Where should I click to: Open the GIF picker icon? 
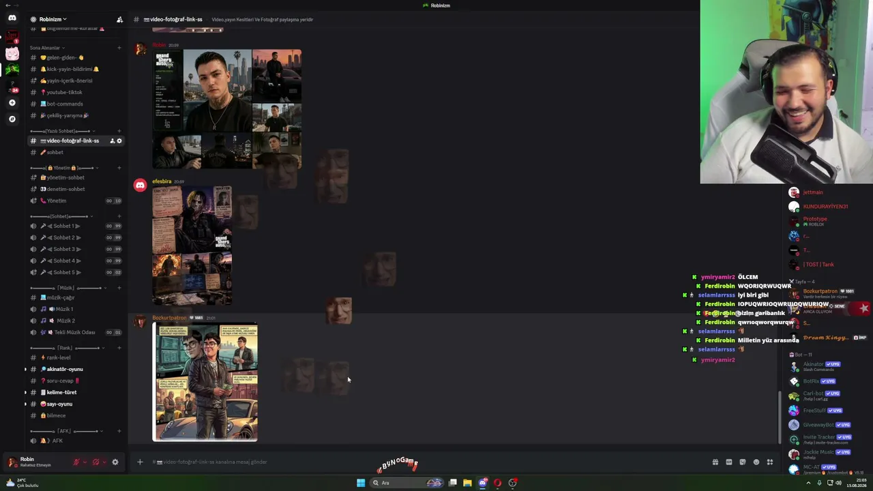(728, 462)
